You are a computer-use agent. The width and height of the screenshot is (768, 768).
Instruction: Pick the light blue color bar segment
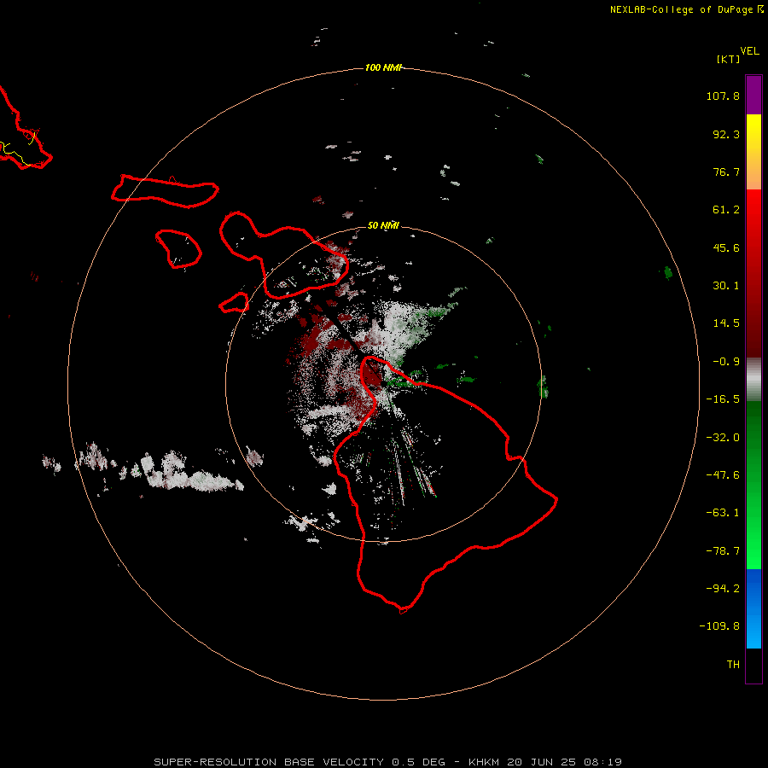coord(753,630)
